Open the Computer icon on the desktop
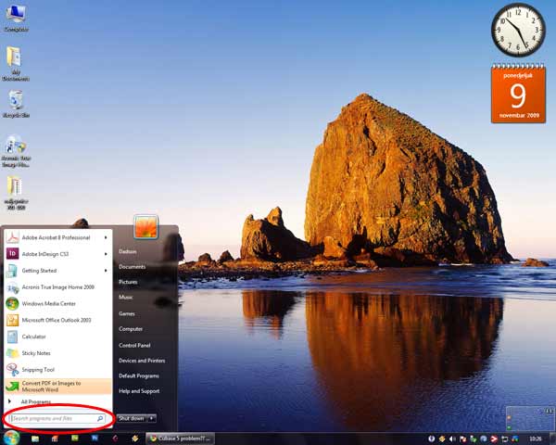Viewport: 556px width, 445px height. pyautogui.click(x=15, y=17)
